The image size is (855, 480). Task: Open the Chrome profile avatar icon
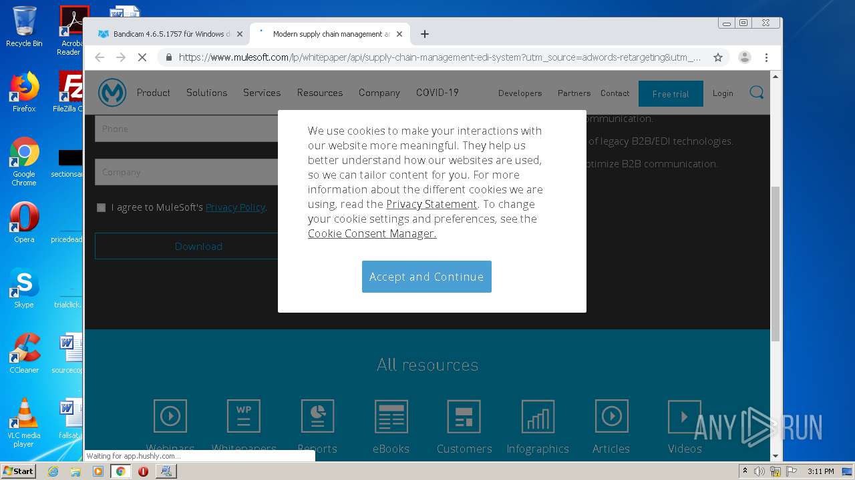[x=745, y=57]
